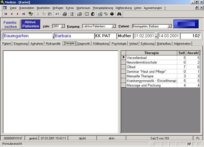Undo the last change with the arrow icon
Screen dimensions: 204x147
click(57, 14)
